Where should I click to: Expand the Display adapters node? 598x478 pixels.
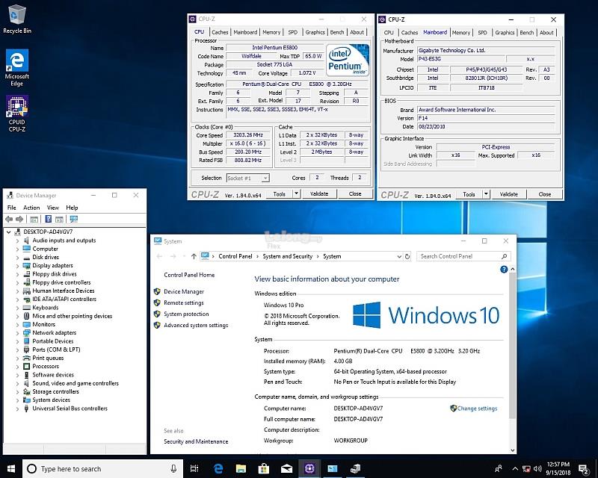[x=17, y=266]
